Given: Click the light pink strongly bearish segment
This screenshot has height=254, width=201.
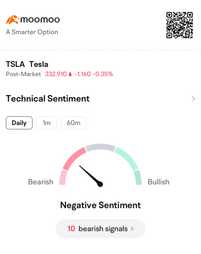Looking at the screenshot, I should [x=63, y=177].
